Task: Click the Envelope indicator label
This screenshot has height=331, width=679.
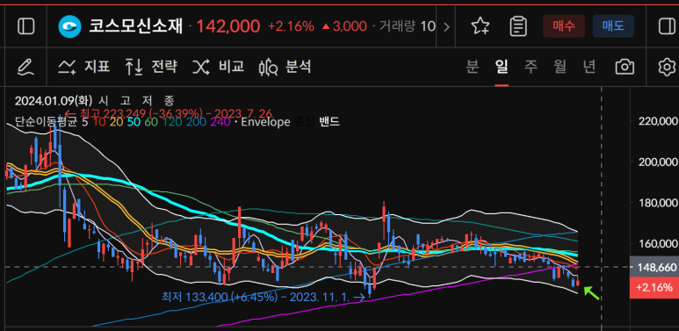Action: point(265,122)
